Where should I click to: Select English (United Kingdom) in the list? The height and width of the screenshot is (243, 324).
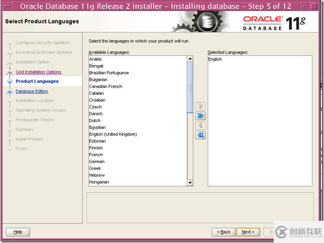pyautogui.click(x=138, y=134)
